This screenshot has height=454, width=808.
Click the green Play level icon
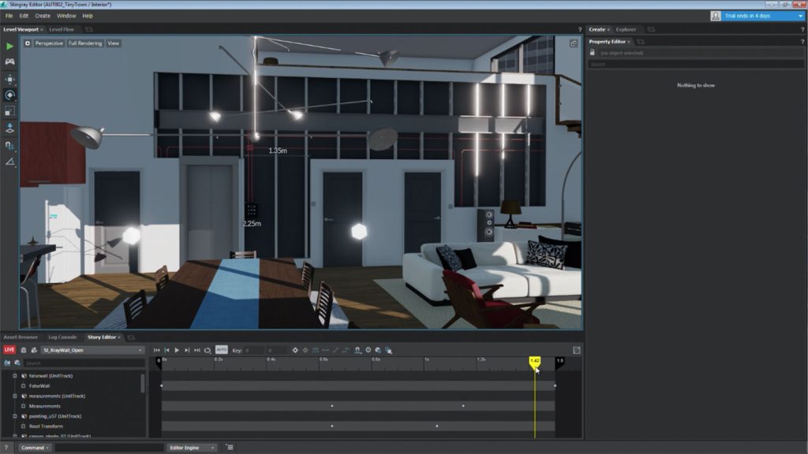click(x=9, y=46)
